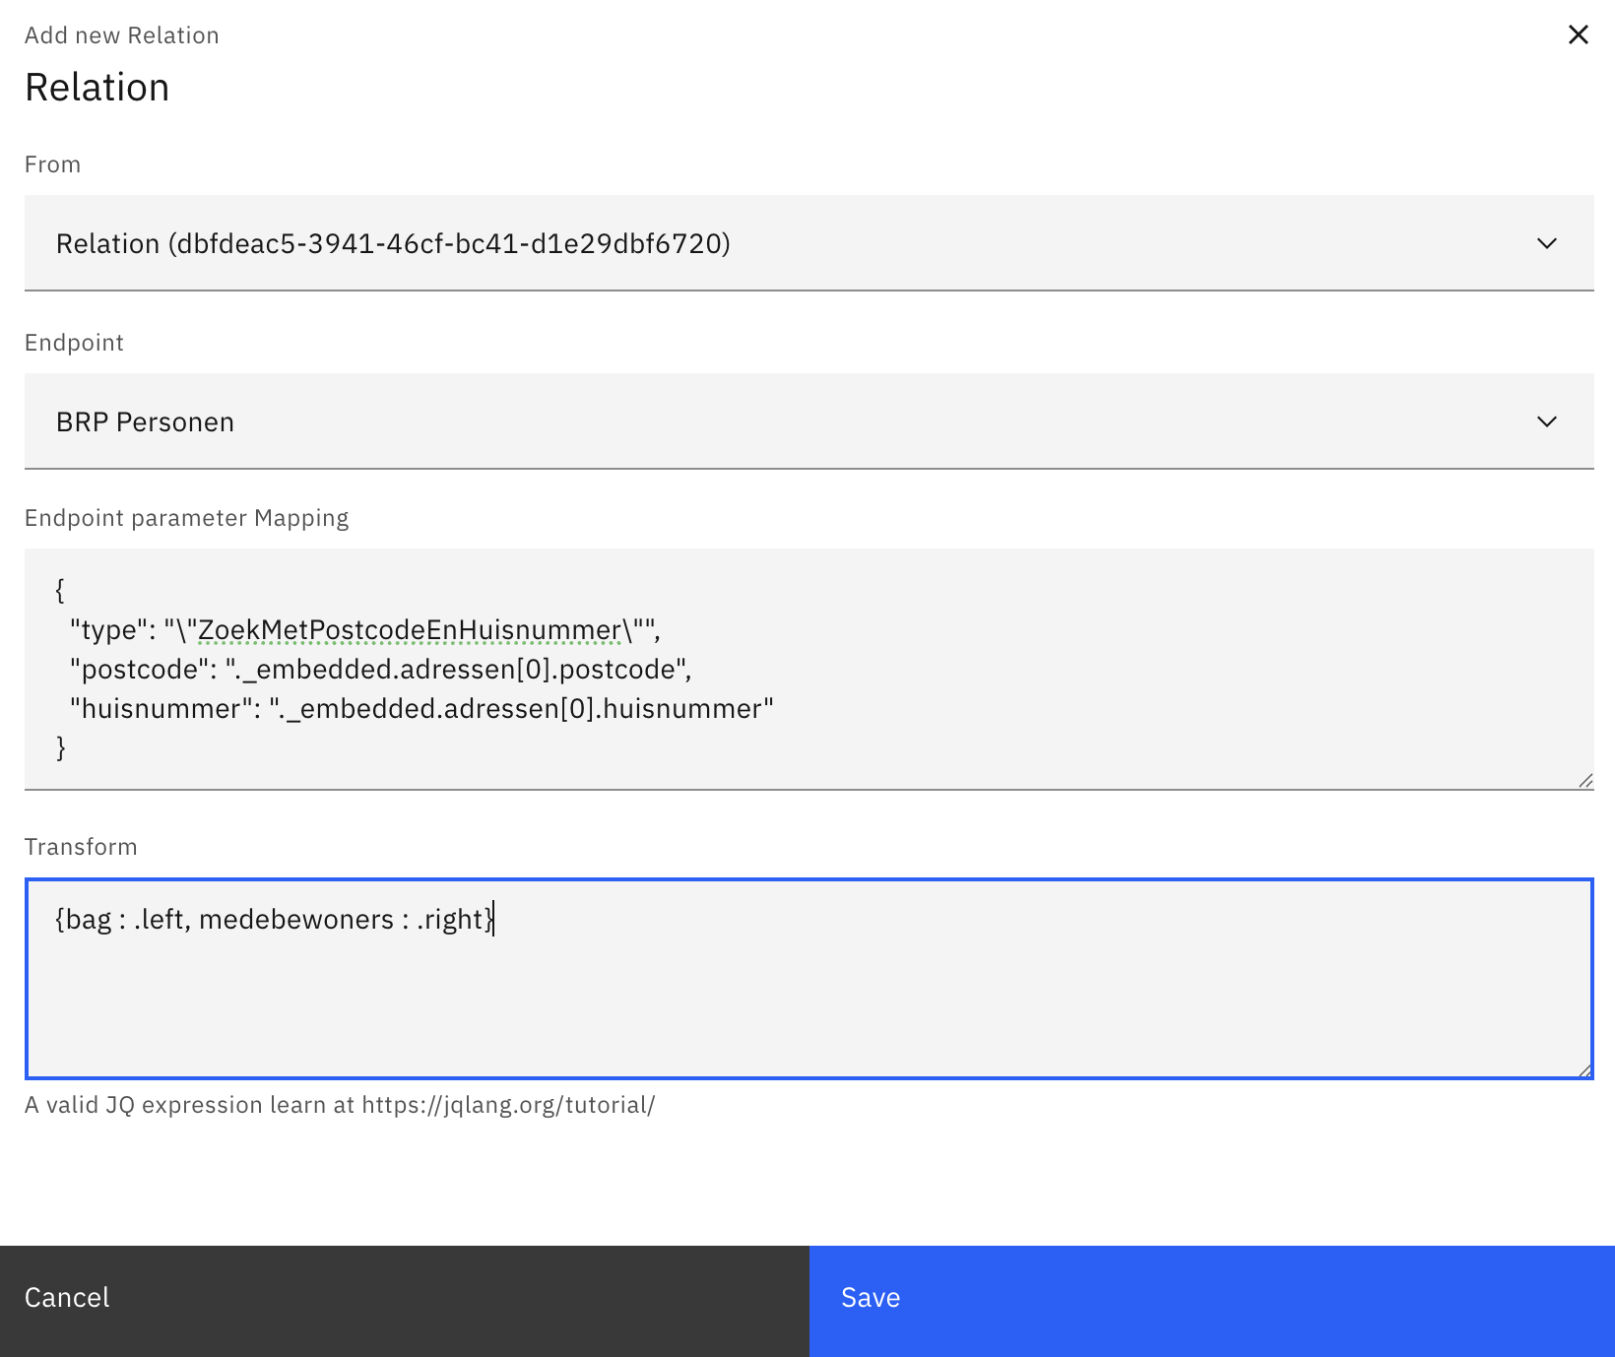This screenshot has height=1357, width=1615.
Task: Place cursor on the "postcode" mapping line
Action: 380,670
